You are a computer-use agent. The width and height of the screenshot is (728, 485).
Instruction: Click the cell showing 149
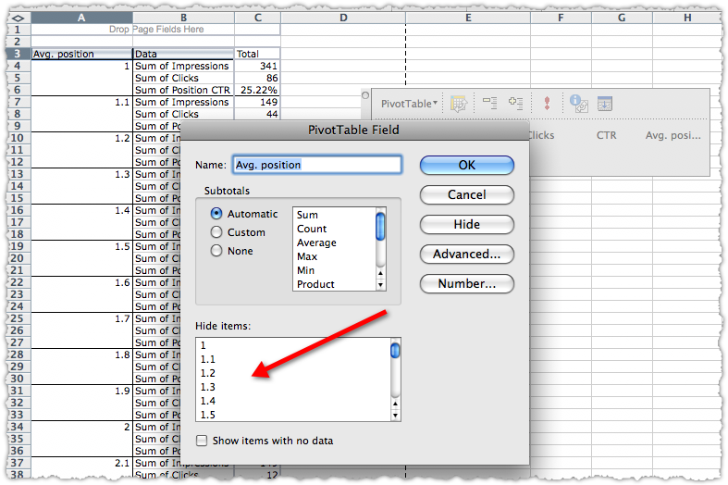pyautogui.click(x=258, y=102)
